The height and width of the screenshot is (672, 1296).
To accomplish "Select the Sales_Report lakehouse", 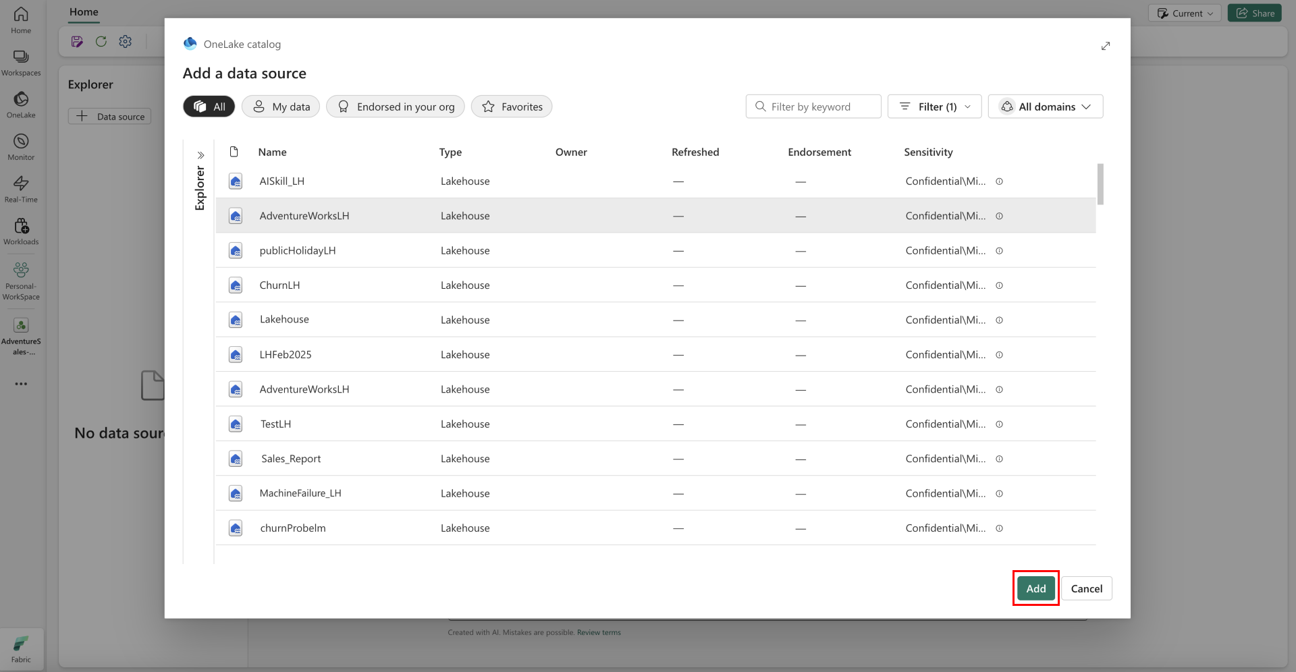I will [655, 459].
